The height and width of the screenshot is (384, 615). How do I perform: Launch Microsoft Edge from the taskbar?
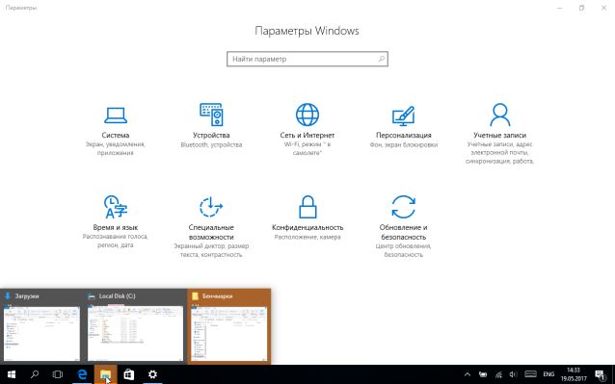click(82, 374)
